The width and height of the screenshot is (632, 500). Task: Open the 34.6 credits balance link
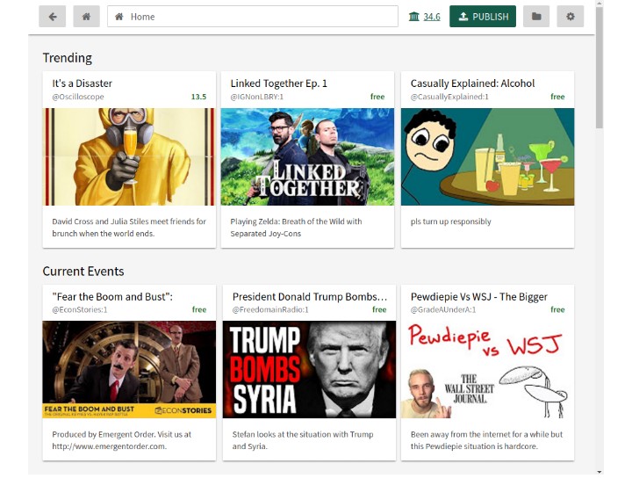(x=432, y=17)
